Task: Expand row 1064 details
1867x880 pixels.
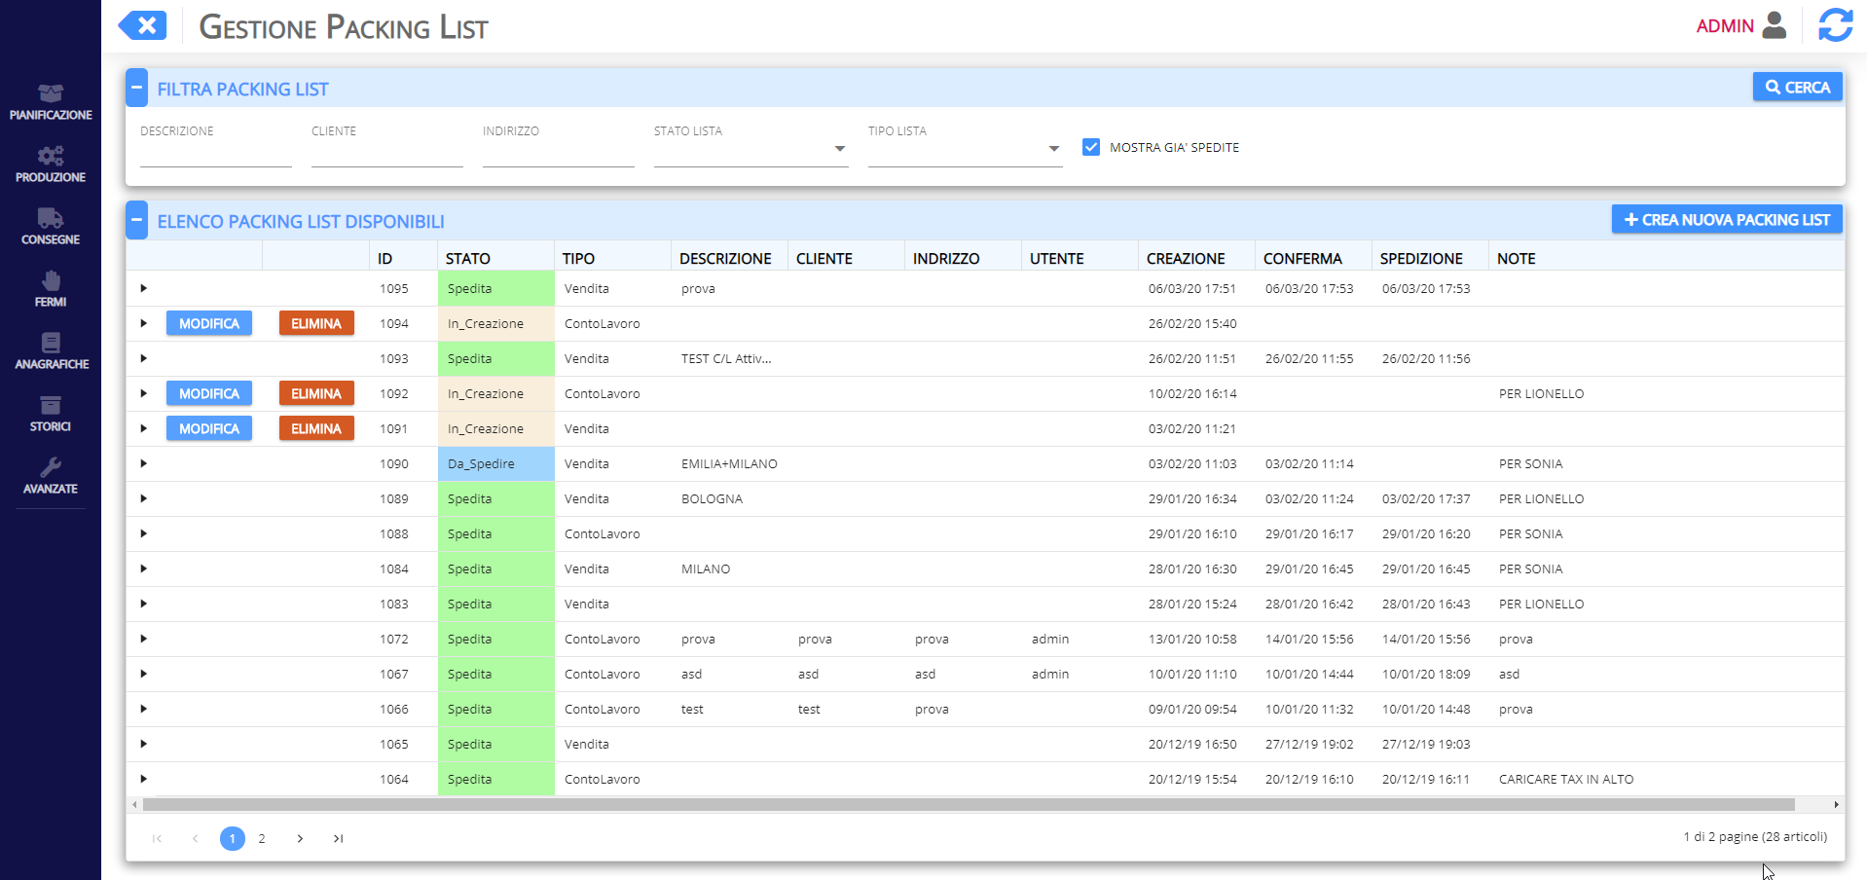Action: pos(143,779)
